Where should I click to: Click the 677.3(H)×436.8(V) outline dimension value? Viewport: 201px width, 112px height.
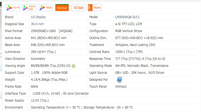pos(139,38)
